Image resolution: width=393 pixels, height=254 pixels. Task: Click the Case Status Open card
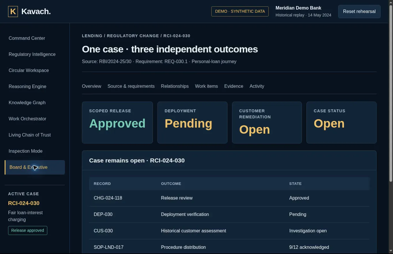(341, 122)
